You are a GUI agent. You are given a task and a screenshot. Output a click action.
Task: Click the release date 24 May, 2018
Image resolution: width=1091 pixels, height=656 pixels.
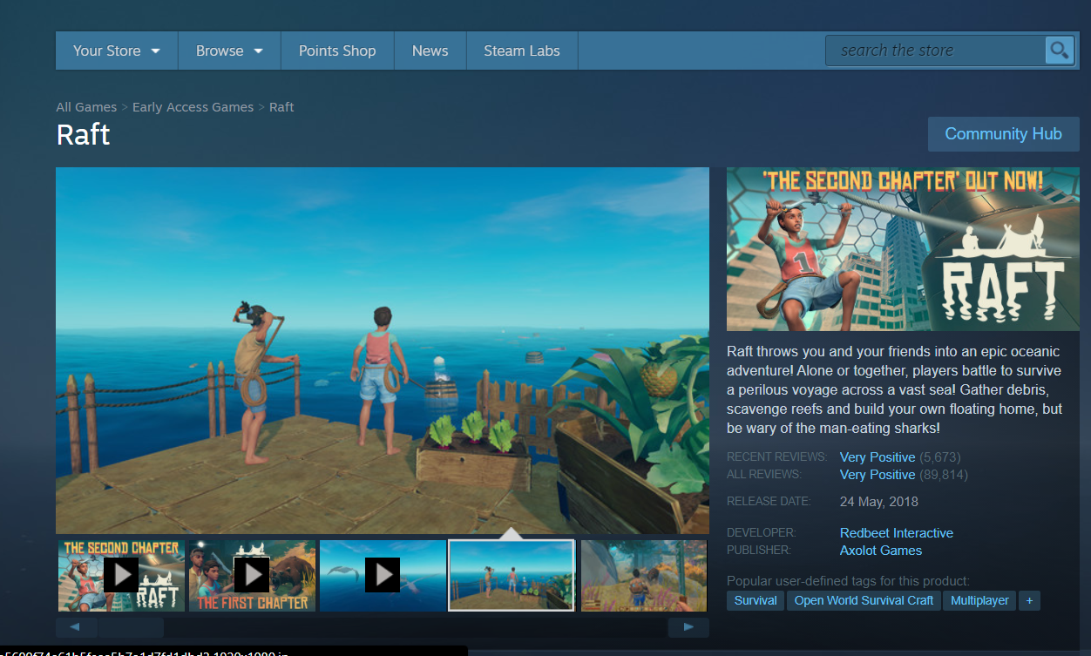pyautogui.click(x=878, y=502)
